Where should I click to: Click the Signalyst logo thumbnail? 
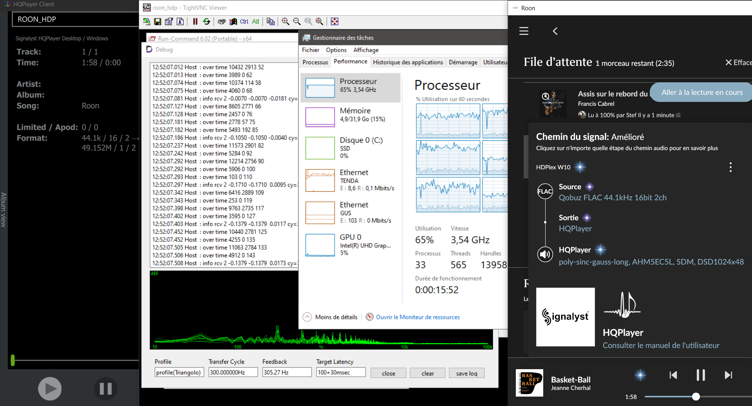[x=565, y=317]
